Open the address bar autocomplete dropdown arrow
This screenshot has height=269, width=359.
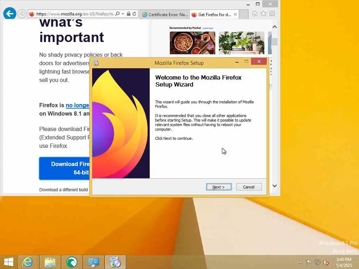point(123,14)
